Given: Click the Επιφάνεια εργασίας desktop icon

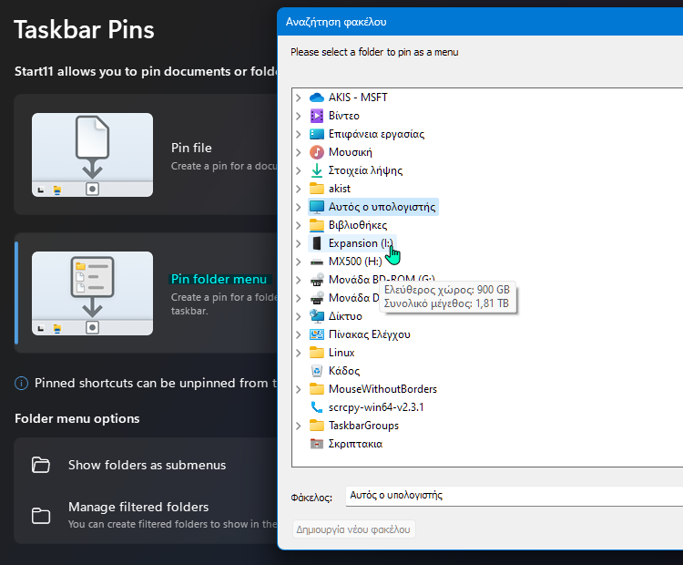Looking at the screenshot, I should pos(317,134).
